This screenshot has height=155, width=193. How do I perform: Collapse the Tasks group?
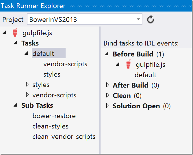15,43
